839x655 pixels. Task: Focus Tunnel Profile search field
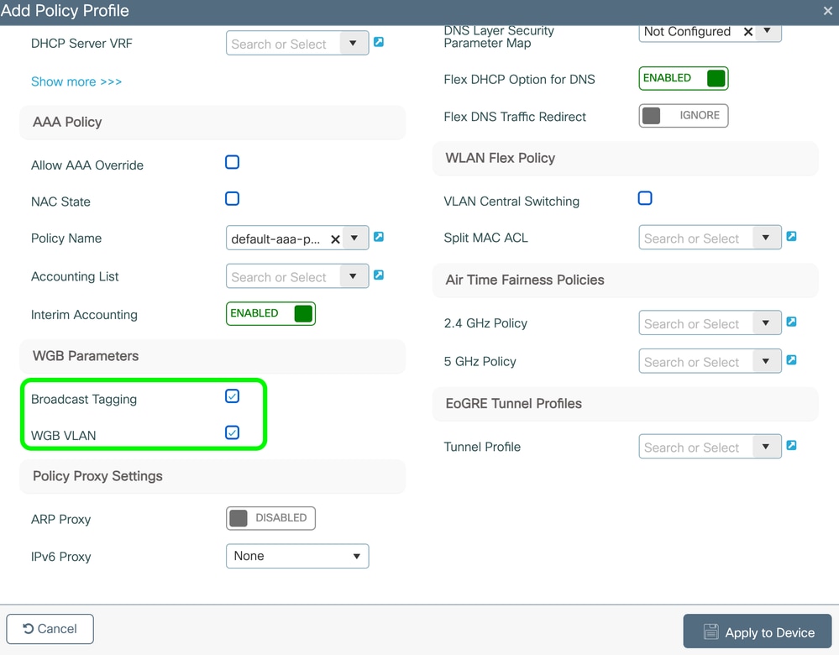click(x=696, y=447)
